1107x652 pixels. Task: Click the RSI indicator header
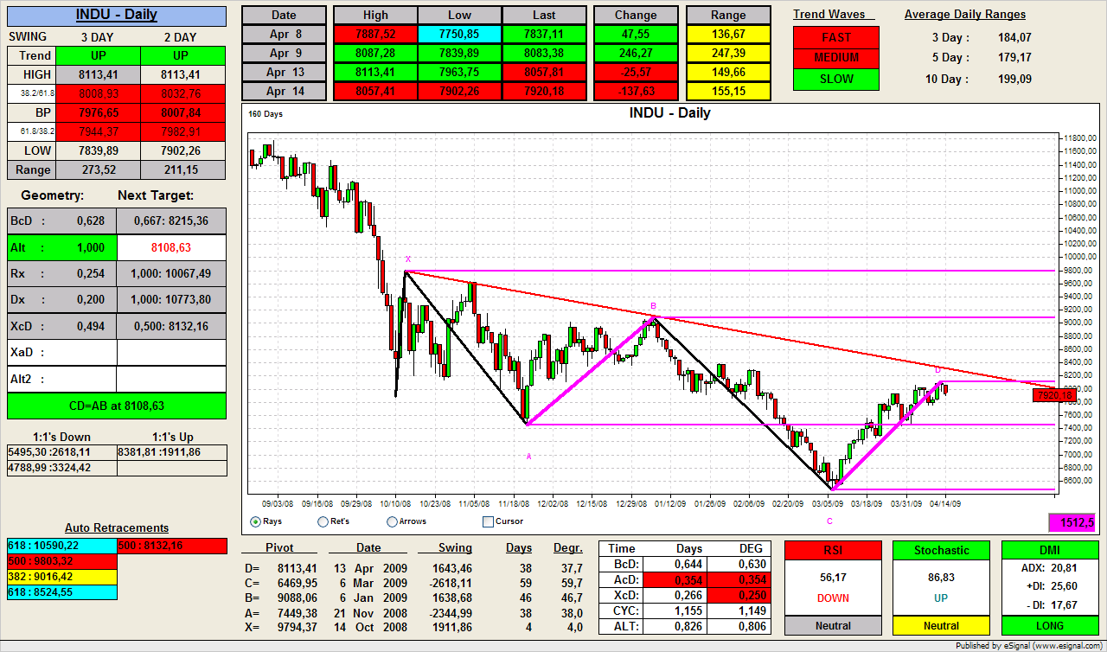[x=833, y=551]
